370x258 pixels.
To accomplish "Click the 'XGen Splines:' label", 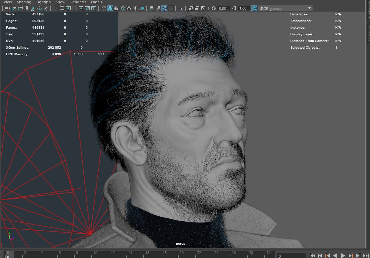I will pos(18,47).
